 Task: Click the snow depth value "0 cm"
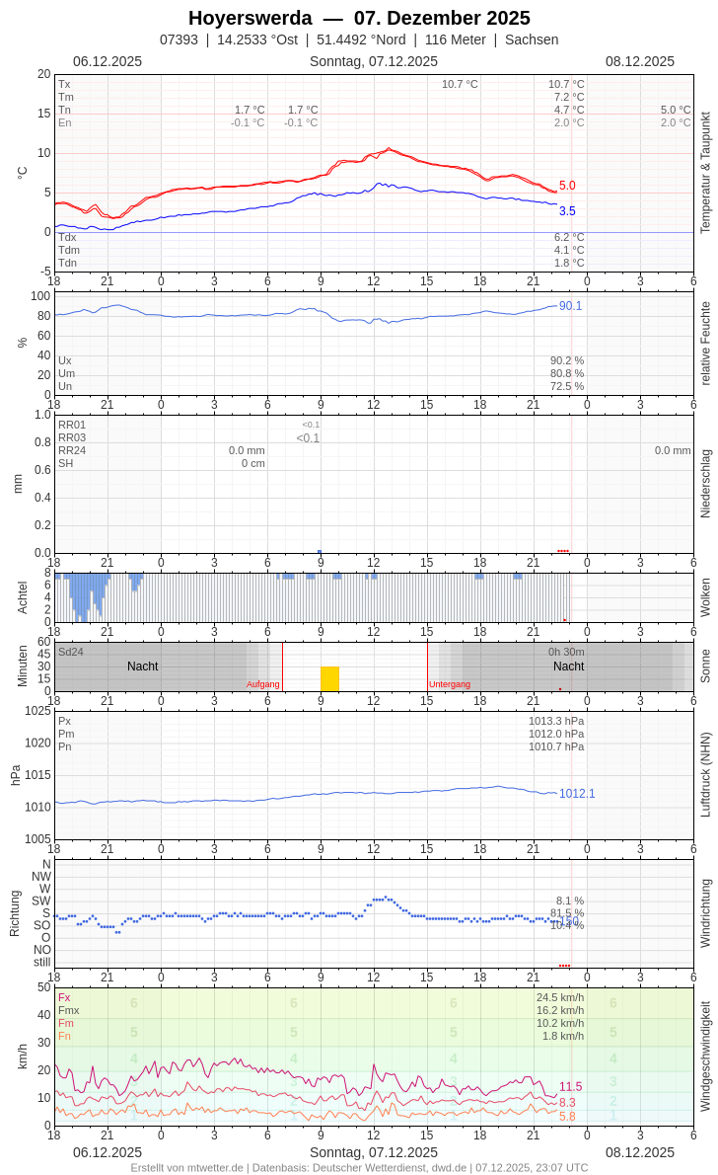[x=253, y=463]
